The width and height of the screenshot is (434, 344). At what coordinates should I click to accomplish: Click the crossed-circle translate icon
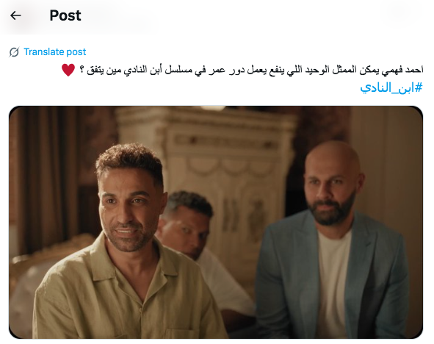point(14,51)
